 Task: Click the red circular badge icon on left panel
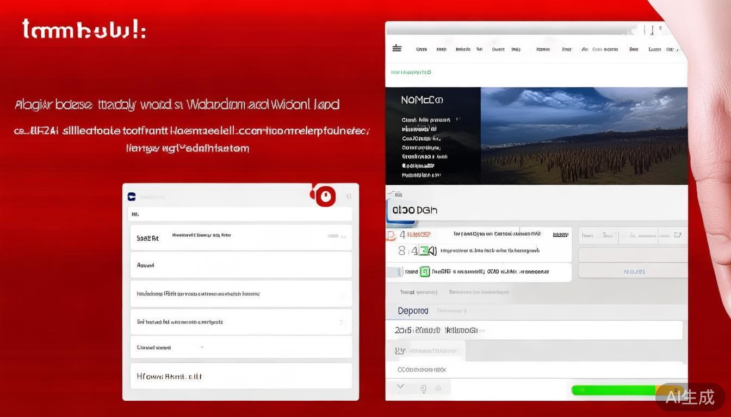click(x=325, y=196)
